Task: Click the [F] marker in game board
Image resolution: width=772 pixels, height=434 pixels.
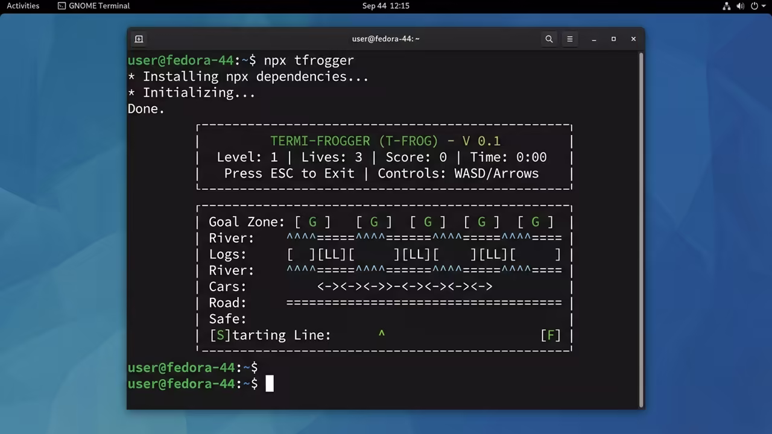Action: tap(551, 335)
